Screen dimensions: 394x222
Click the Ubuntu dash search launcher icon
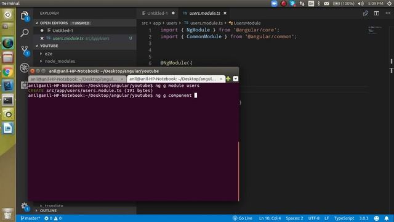coord(7,15)
